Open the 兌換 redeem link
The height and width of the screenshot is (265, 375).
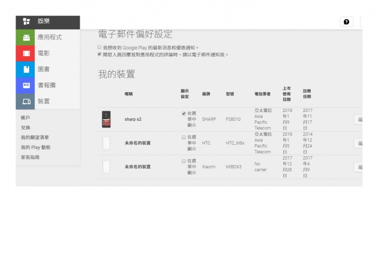(x=26, y=128)
